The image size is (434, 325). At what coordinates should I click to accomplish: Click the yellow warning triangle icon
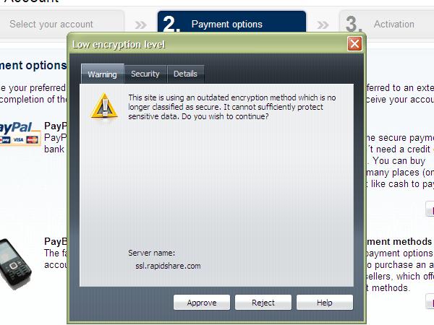pos(104,105)
